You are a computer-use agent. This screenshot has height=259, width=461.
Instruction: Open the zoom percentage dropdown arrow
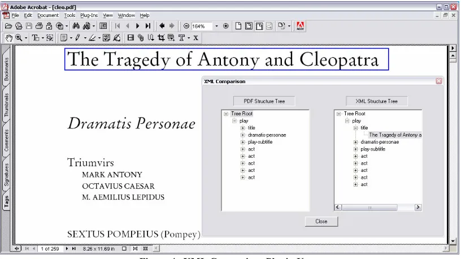click(x=217, y=26)
